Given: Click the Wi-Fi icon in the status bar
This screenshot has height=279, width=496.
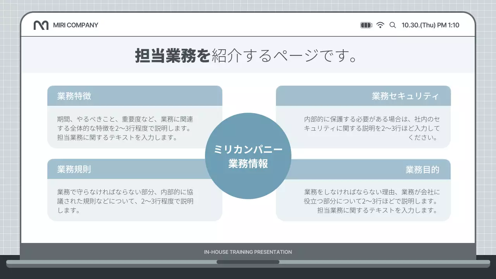Looking at the screenshot, I should point(381,25).
